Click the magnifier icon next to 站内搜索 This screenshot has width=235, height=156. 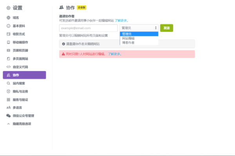8,83
